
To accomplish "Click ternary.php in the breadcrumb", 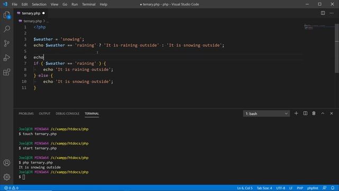I will pyautogui.click(x=32, y=21).
